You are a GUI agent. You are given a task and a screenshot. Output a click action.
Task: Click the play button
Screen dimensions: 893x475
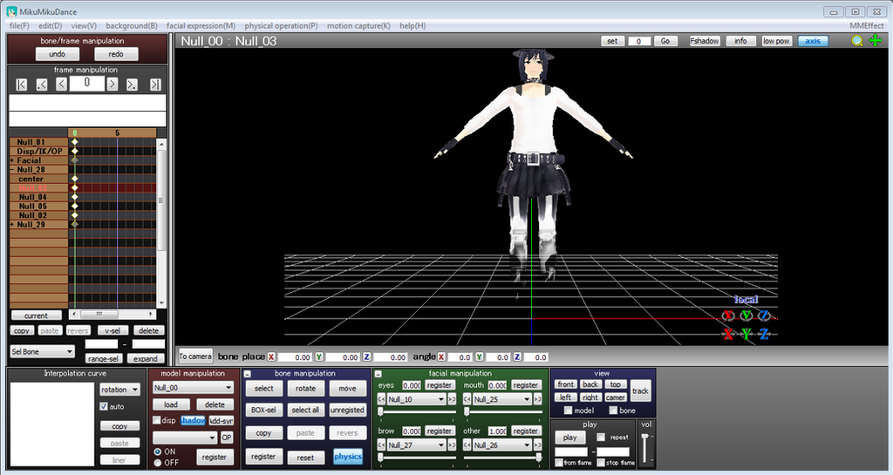570,438
